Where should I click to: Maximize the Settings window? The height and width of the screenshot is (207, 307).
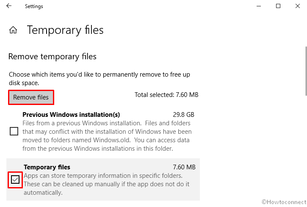[x=278, y=6]
